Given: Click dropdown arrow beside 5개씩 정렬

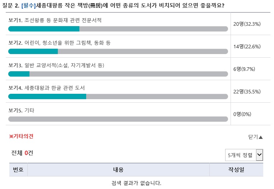Looking at the screenshot, I should pos(260,155).
